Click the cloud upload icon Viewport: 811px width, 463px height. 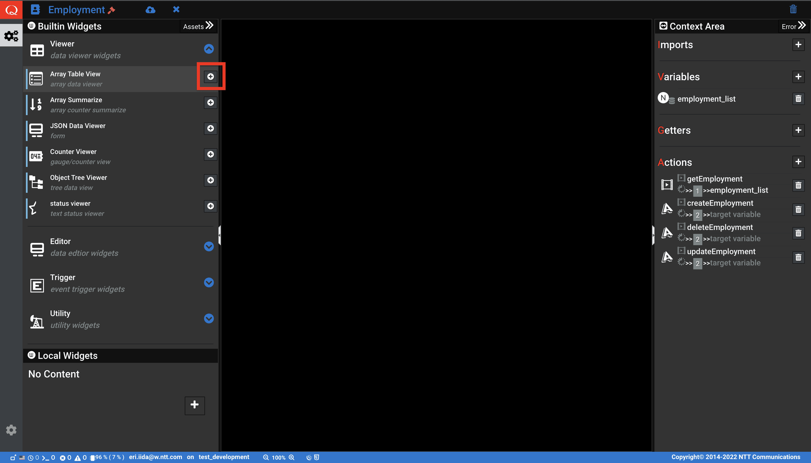coord(150,10)
